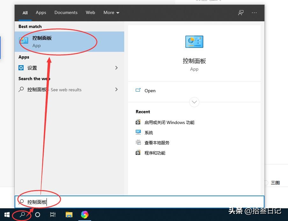Open File Explorer from the taskbar
This screenshot has height=221, width=288.
tap(69, 215)
